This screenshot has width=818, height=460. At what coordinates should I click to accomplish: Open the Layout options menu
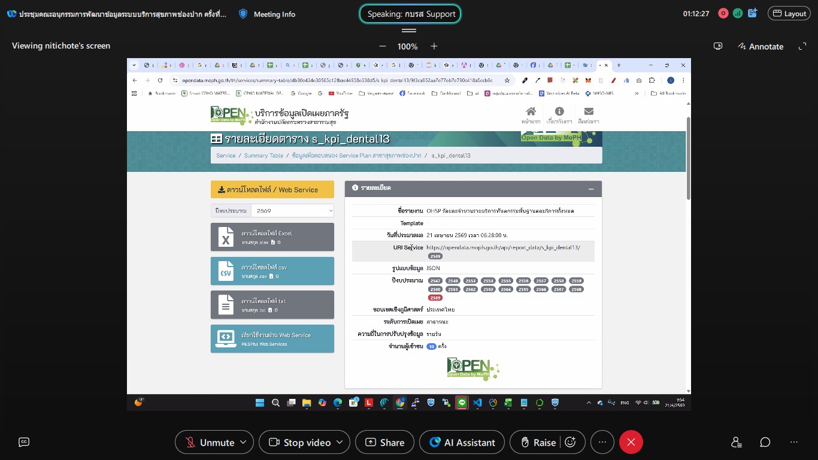pos(788,14)
